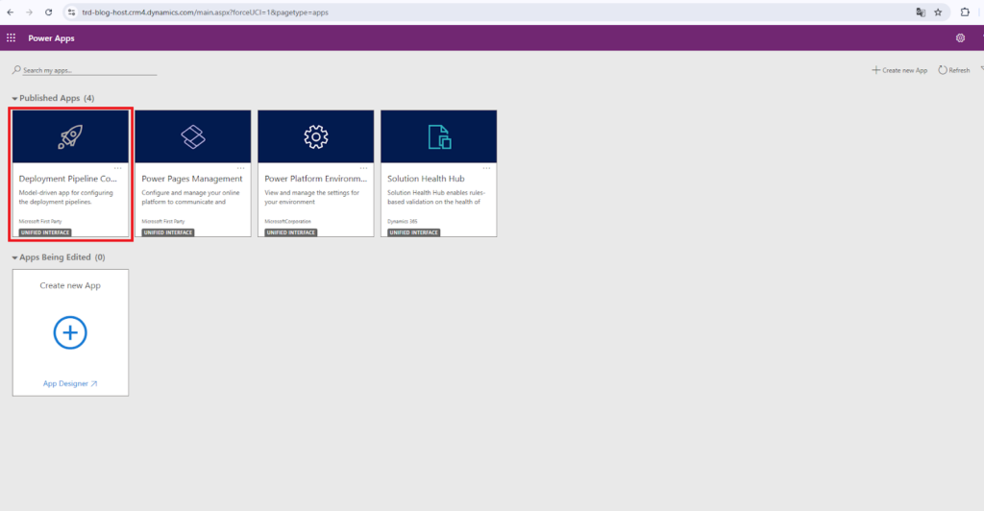Click the rocket icon on Deployment Pipeline tile
The image size is (984, 511).
(70, 137)
